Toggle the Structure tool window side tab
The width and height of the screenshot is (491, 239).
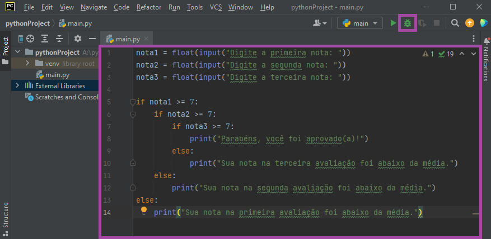click(x=6, y=214)
